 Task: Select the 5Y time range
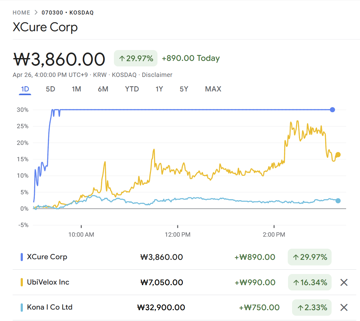pos(184,89)
